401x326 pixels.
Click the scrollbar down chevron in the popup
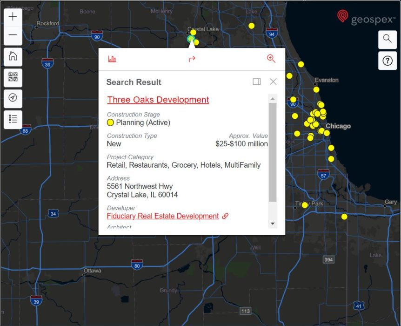[x=273, y=223]
